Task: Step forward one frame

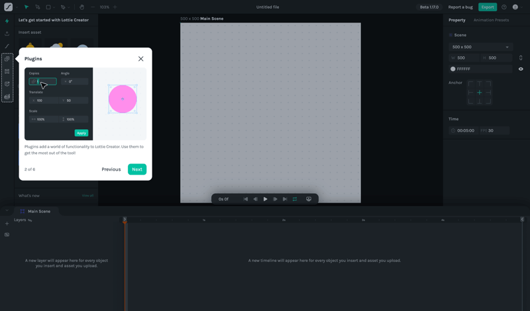Action: point(275,199)
